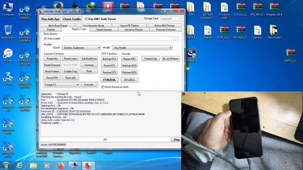
Task: Switch to the Flasher tab
Action: tap(51, 29)
